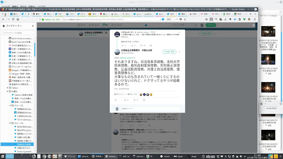283x159 pixels.
Task: Open Twitter ホーム navigation item
Action: pyautogui.click(x=81, y=25)
